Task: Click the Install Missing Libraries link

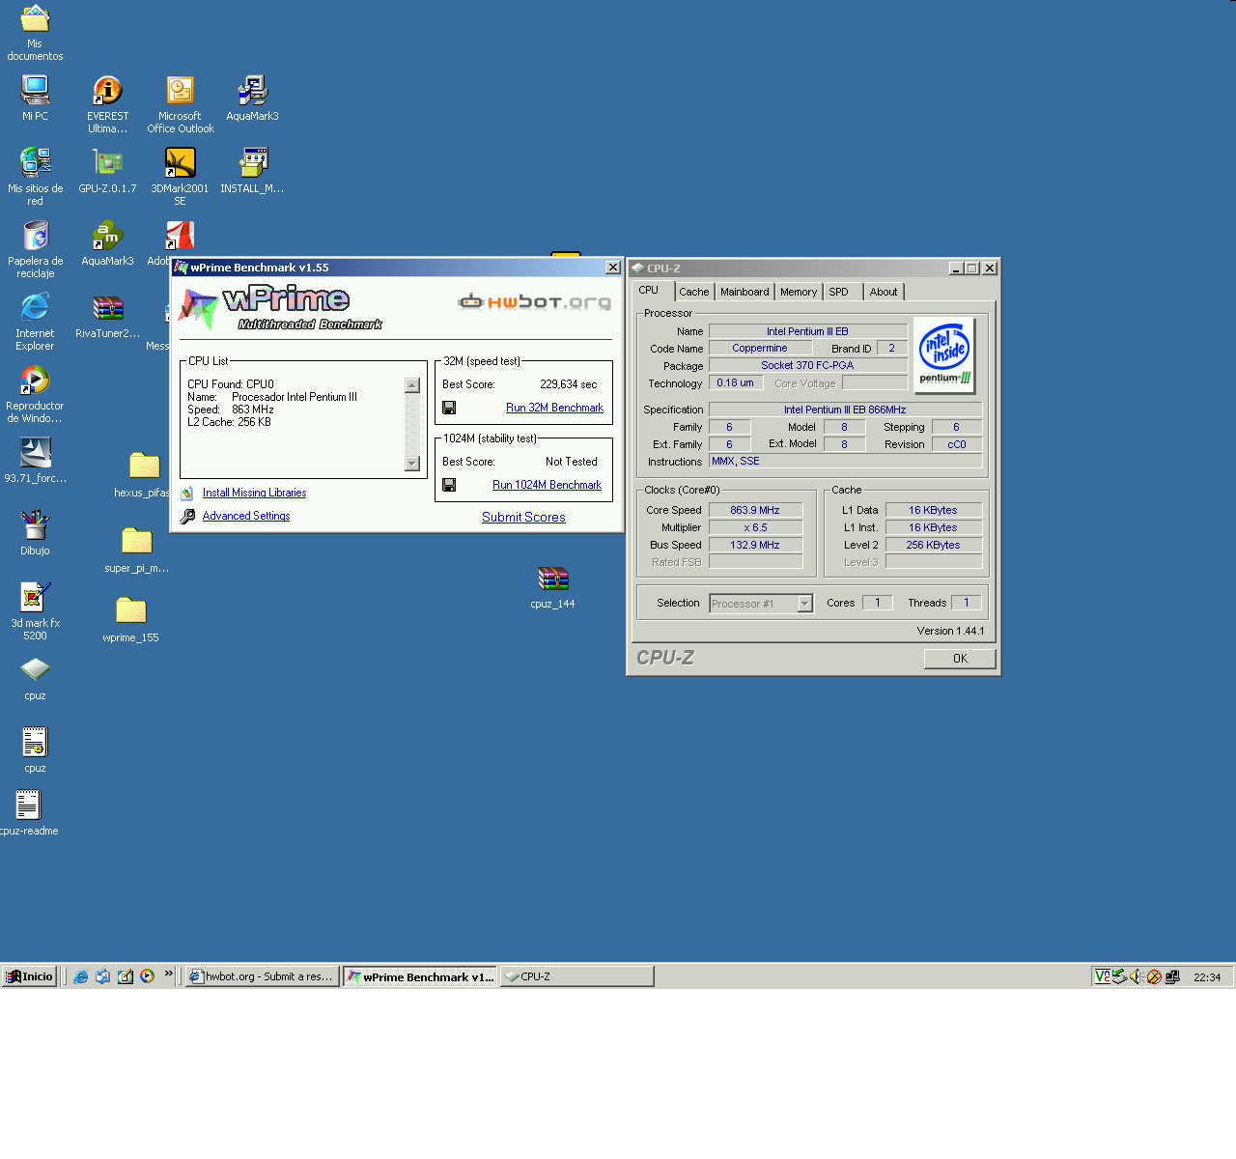Action: click(254, 493)
